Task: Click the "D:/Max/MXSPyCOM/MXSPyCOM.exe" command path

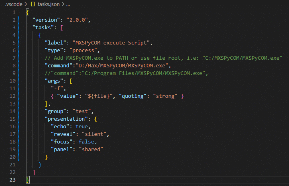Action: click(122, 66)
